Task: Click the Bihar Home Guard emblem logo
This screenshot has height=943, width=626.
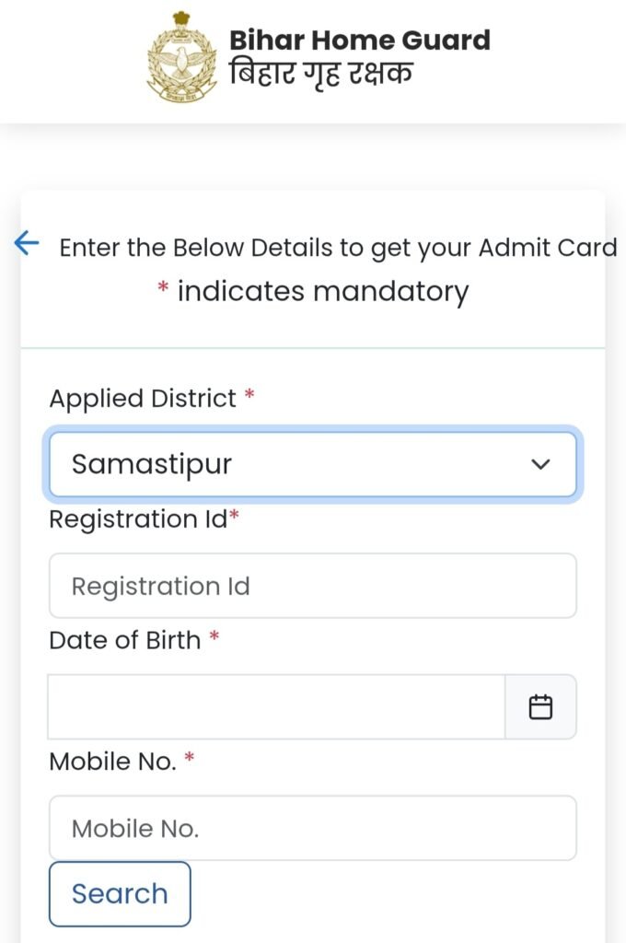Action: [x=183, y=55]
